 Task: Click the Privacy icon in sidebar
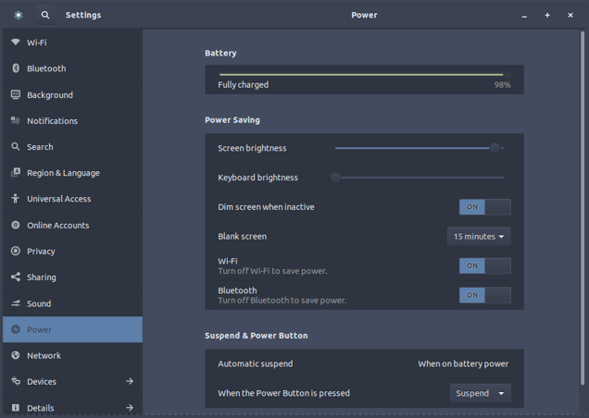click(16, 251)
